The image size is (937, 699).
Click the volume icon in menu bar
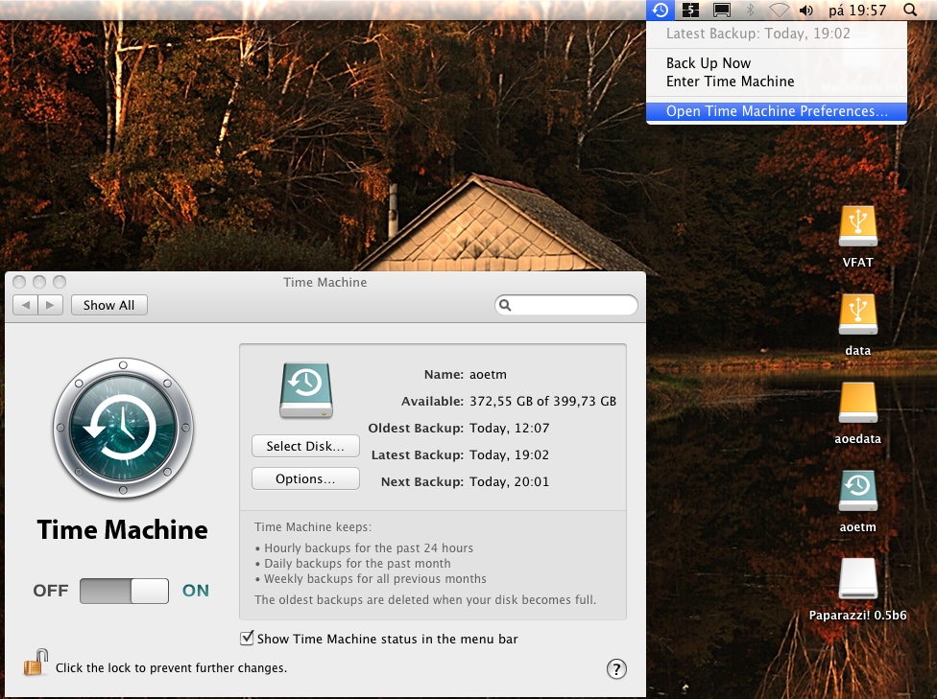[x=805, y=11]
